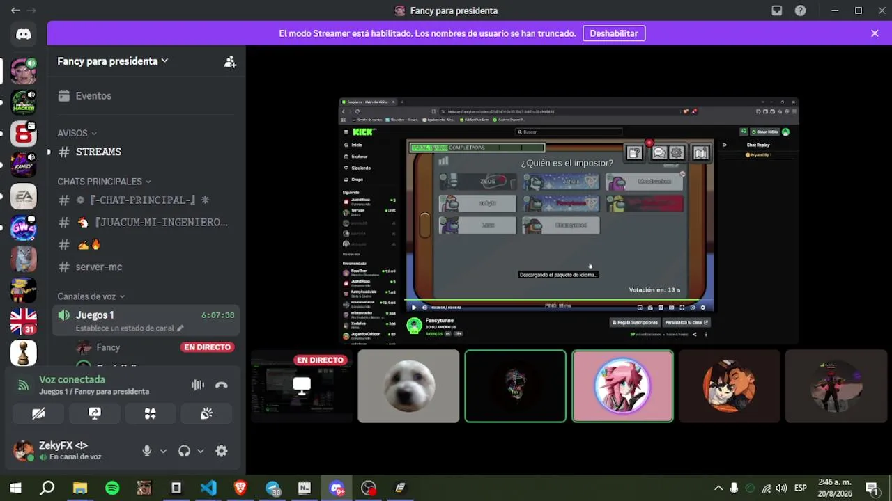Open microphone input options arrow
This screenshot has width=892, height=501.
163,451
